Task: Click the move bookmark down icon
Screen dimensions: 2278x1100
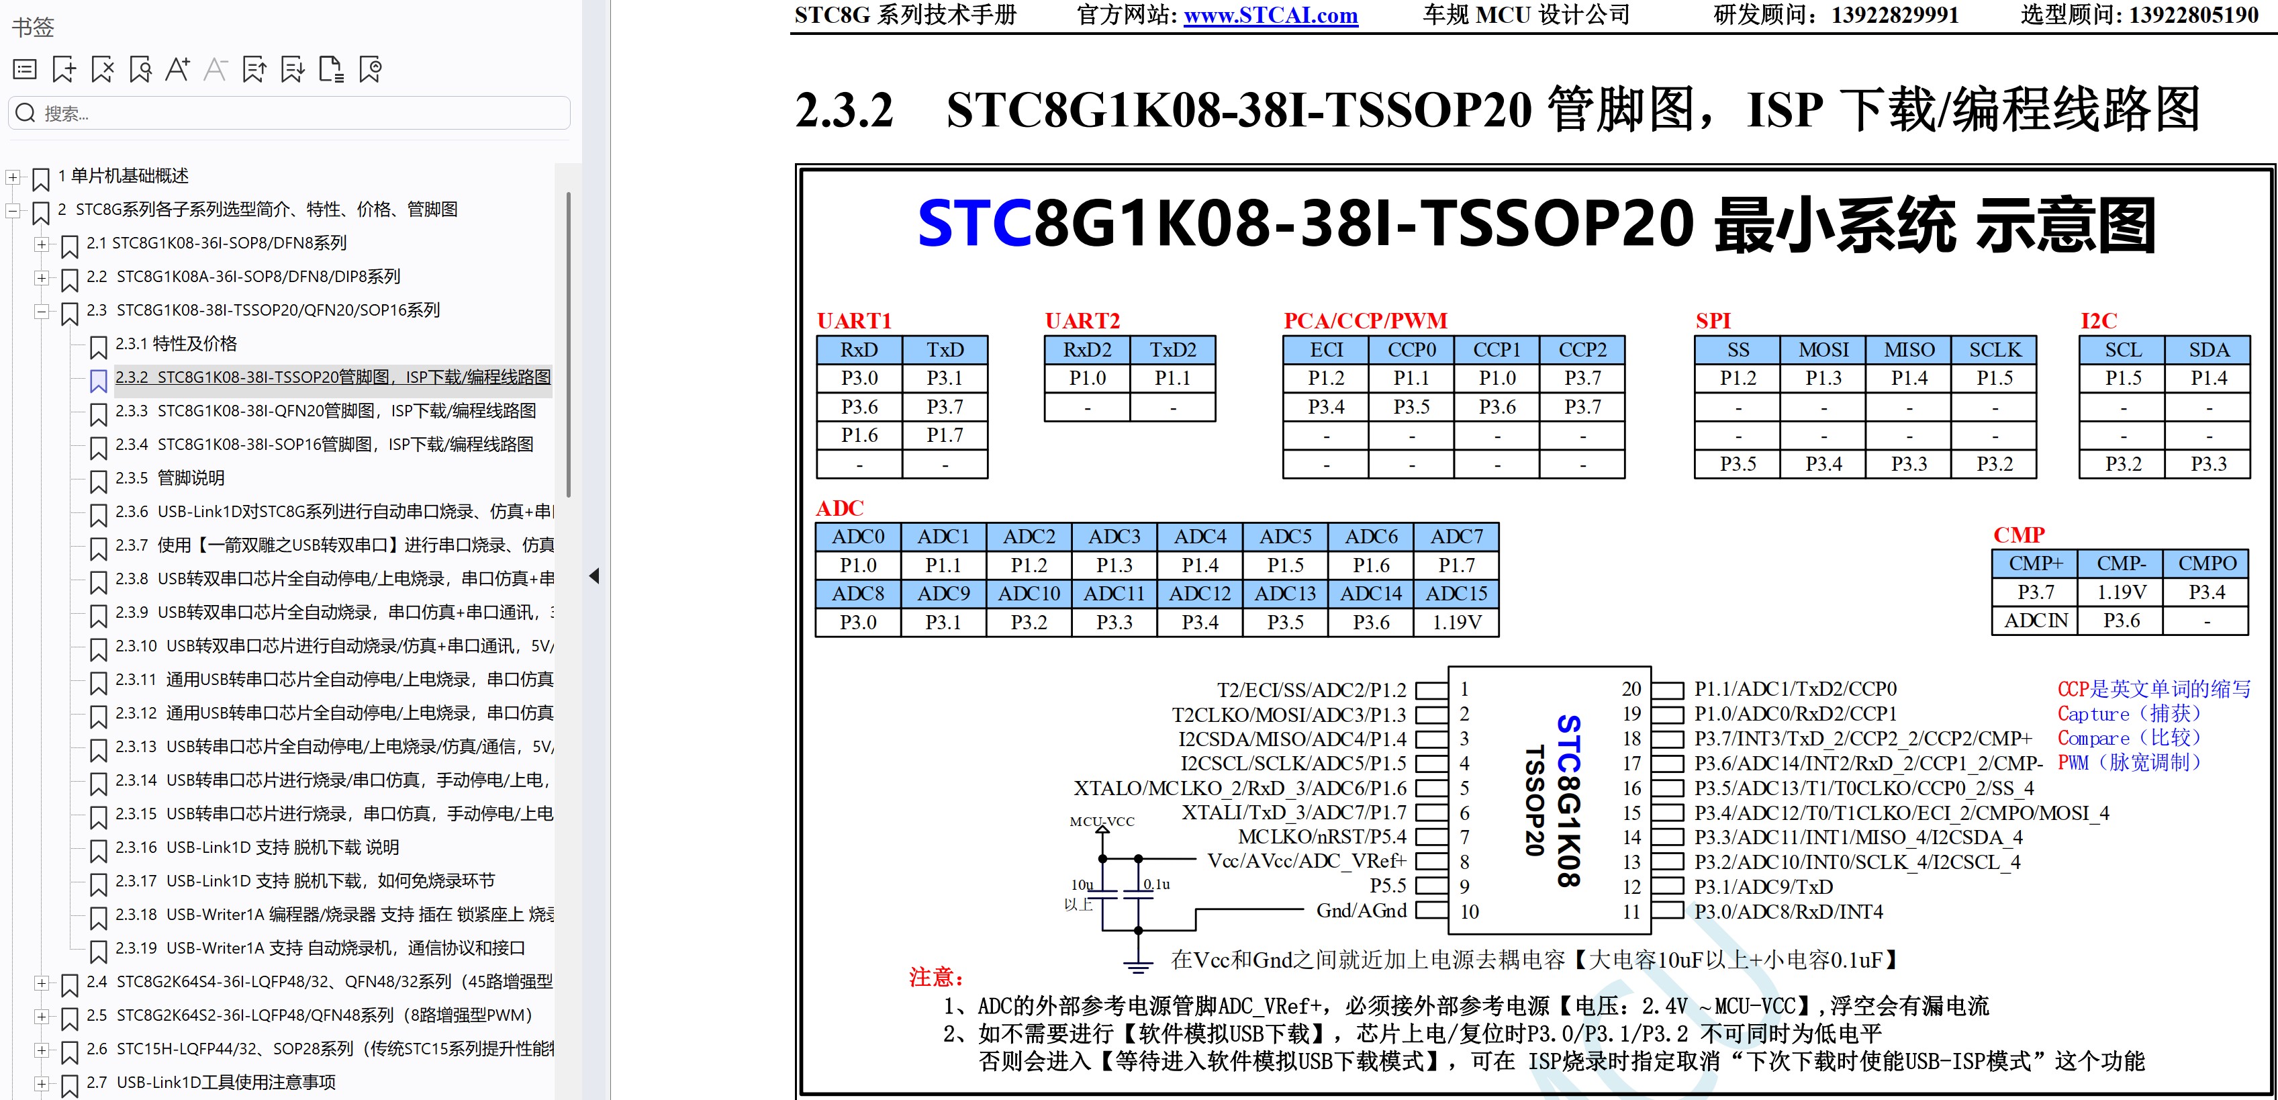Action: [x=292, y=69]
